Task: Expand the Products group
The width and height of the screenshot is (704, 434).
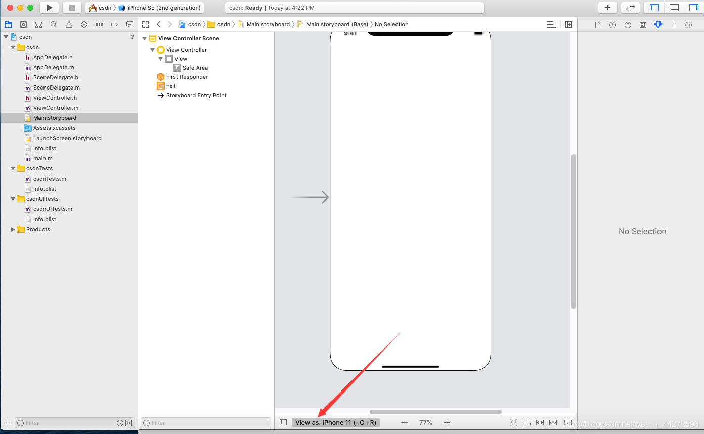Action: click(13, 229)
